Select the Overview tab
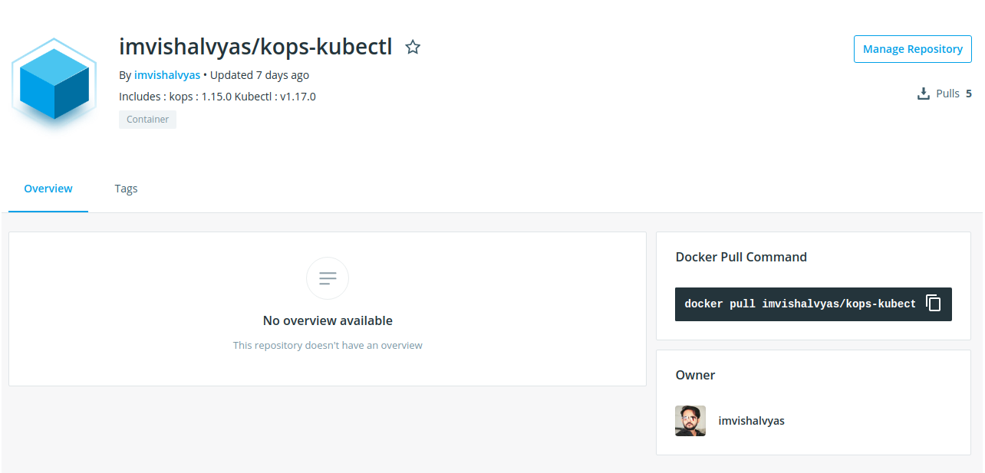Screen dimensions: 985x473 point(48,189)
